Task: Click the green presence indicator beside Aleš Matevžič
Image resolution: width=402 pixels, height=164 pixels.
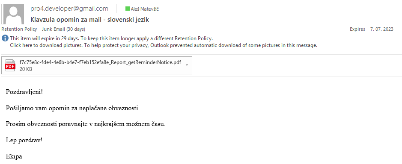Action: [x=128, y=9]
